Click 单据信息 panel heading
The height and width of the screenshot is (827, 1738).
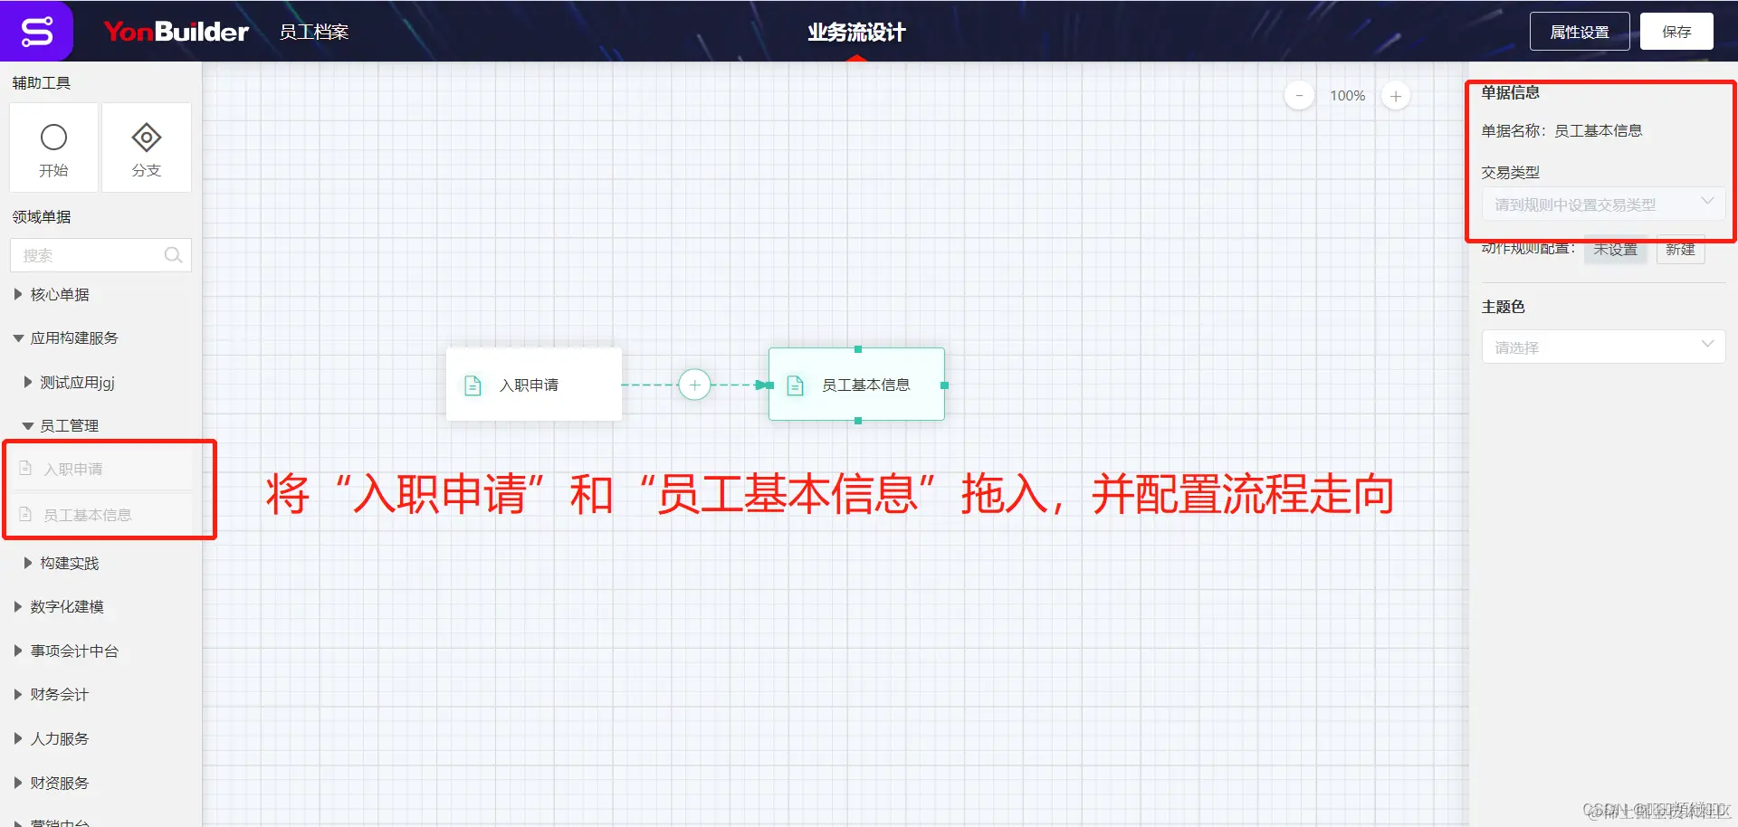click(x=1510, y=92)
